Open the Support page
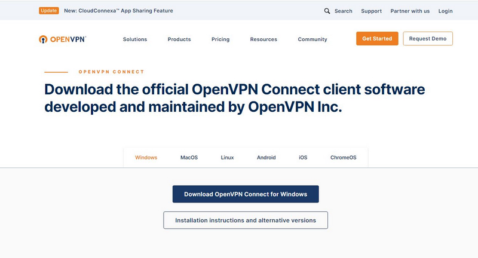This screenshot has width=478, height=258. click(x=371, y=11)
